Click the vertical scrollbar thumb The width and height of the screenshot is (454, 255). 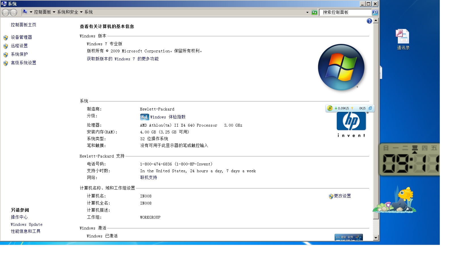pos(376,121)
